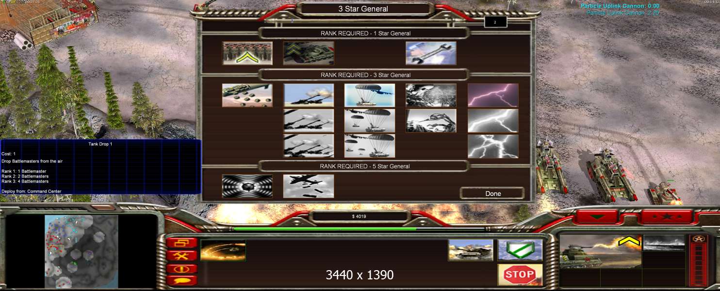This screenshot has height=291, width=720.
Task: Select Tank Drop level 2 parachute icon
Action: [x=370, y=121]
